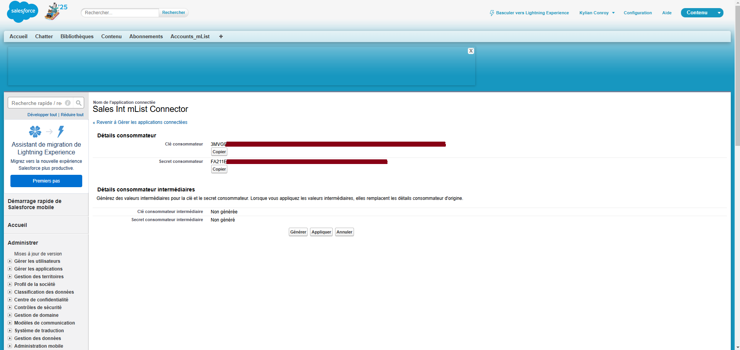
Task: Expand Gérer les applications node
Action: tap(10, 269)
